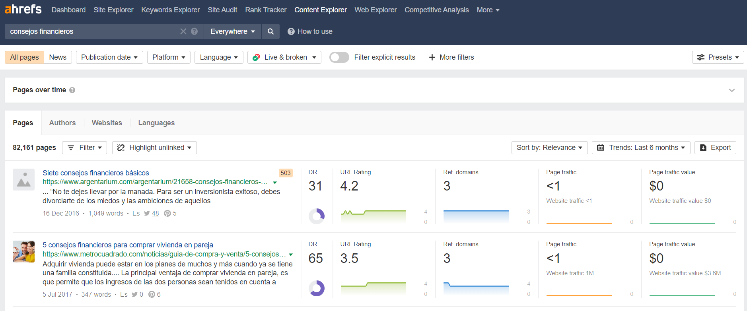Click Ref. domains chart for argentarium
This screenshot has height=311, width=747.
point(476,216)
